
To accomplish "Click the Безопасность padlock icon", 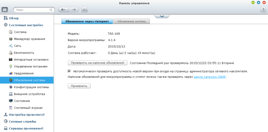I will (x=11, y=53).
